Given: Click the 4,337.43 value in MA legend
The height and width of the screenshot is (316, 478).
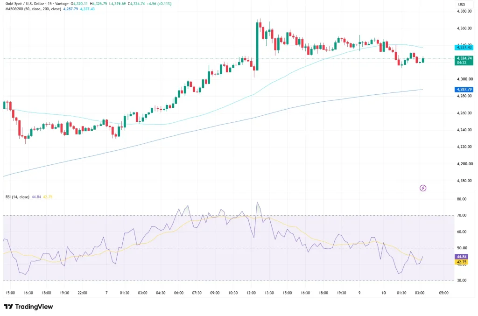Looking at the screenshot, I should tap(87, 9).
